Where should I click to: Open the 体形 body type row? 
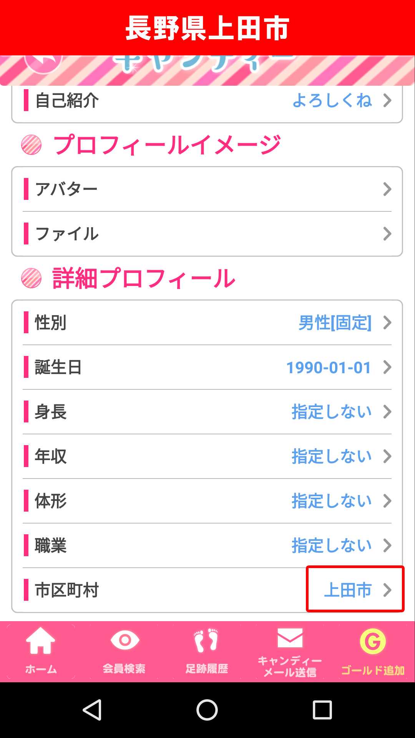207,501
